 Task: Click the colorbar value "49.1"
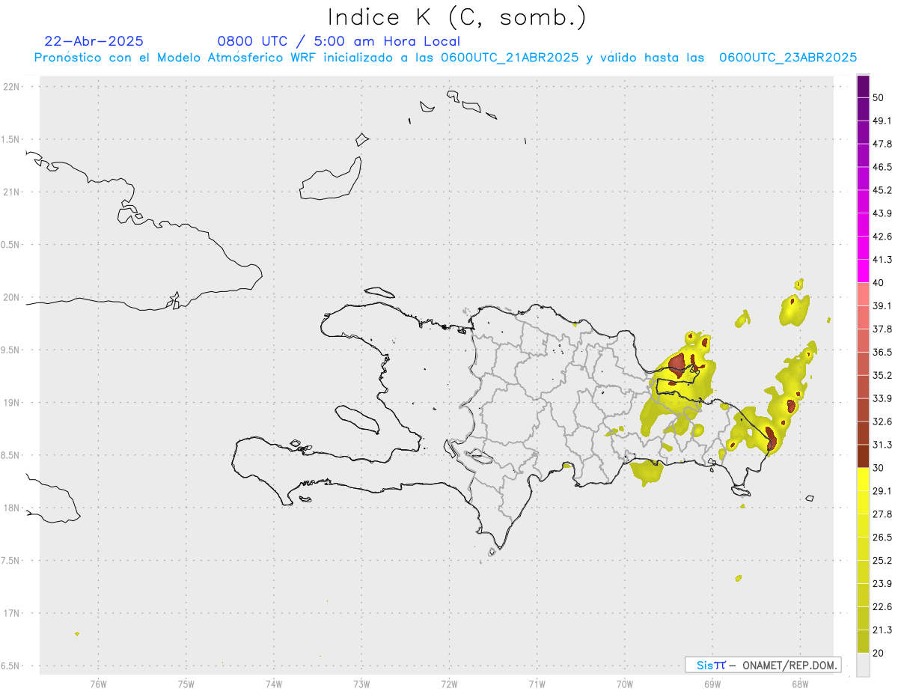tap(882, 121)
